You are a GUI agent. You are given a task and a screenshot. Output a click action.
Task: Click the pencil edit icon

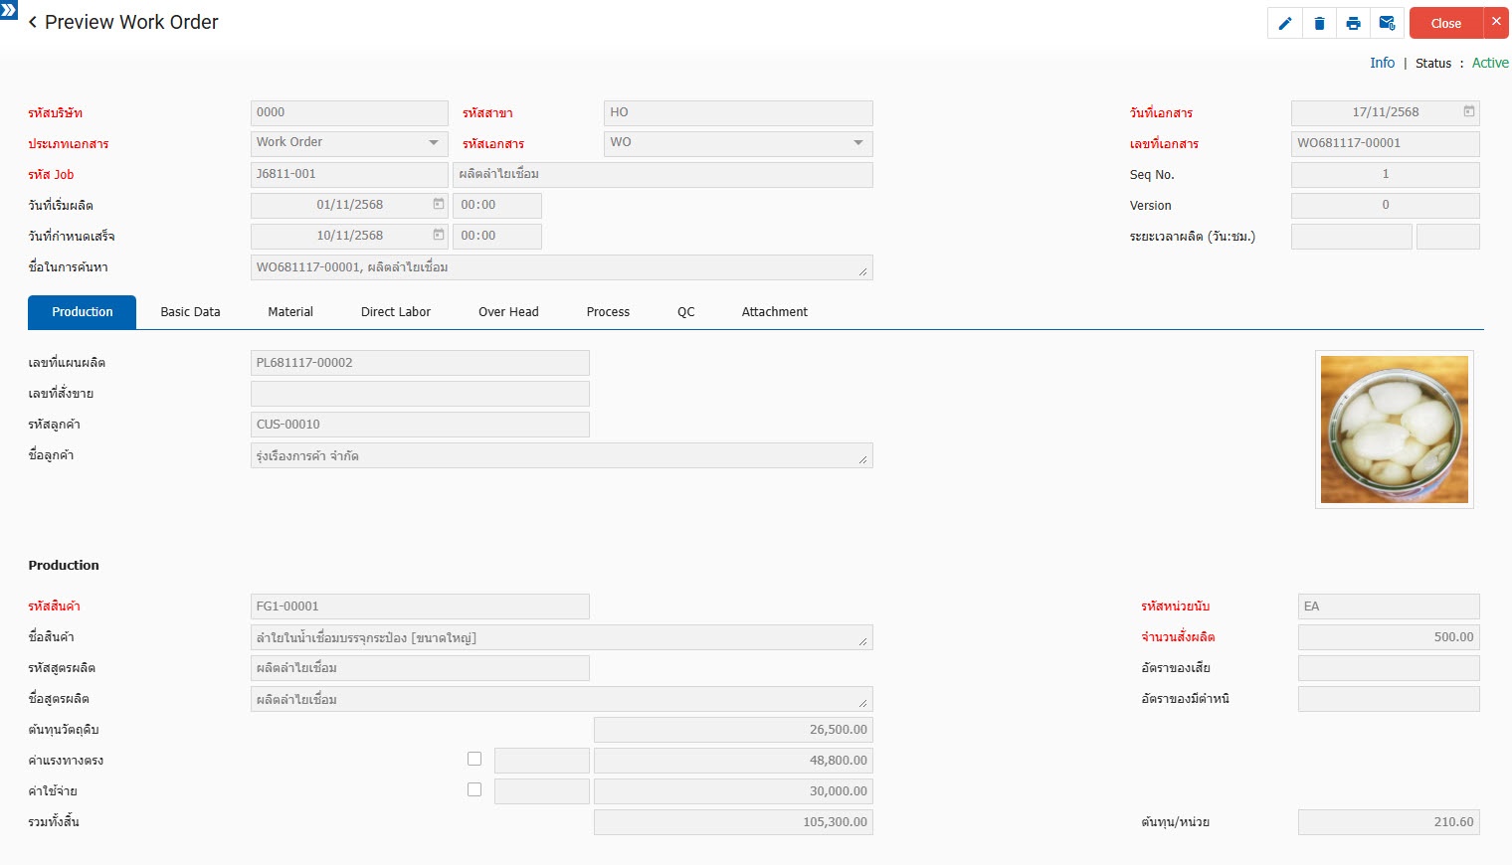[x=1284, y=23]
